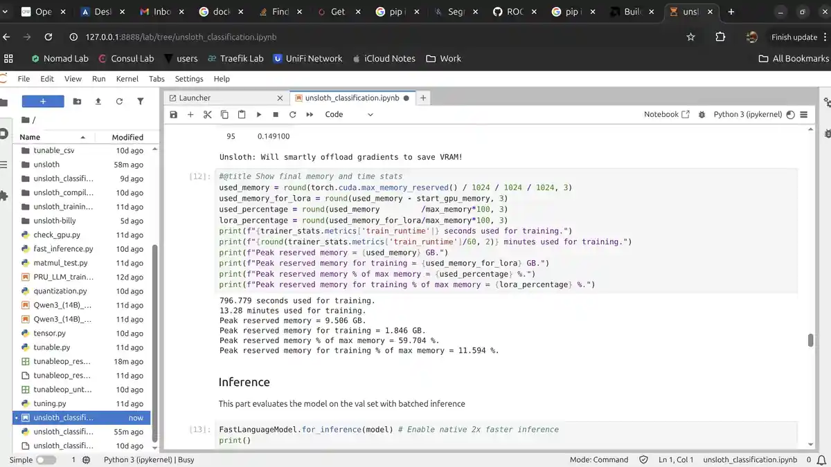Save the notebook with the toolbar save icon
The width and height of the screenshot is (831, 467).
pos(174,114)
